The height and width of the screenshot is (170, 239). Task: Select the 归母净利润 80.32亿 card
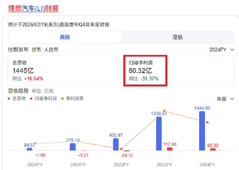click(x=146, y=70)
